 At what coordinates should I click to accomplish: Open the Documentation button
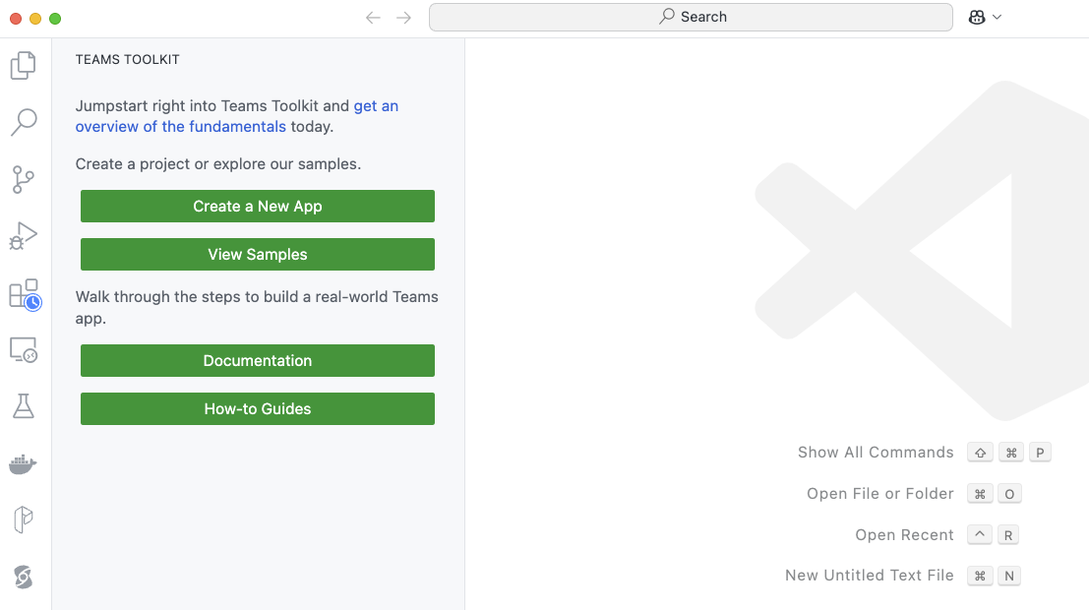pos(258,361)
